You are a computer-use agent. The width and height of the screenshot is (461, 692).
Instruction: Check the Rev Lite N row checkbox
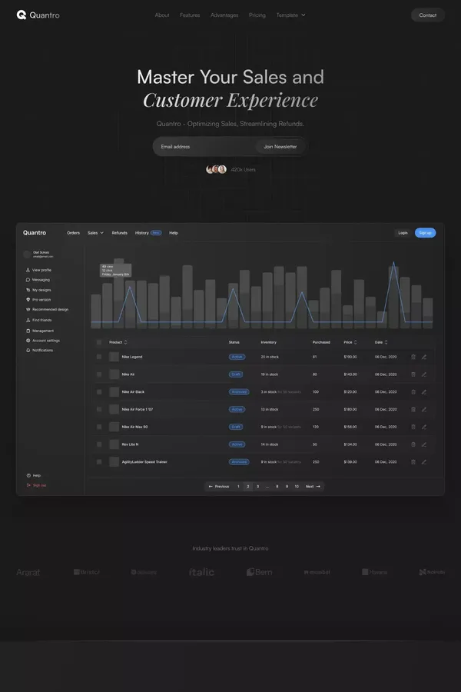click(x=99, y=444)
